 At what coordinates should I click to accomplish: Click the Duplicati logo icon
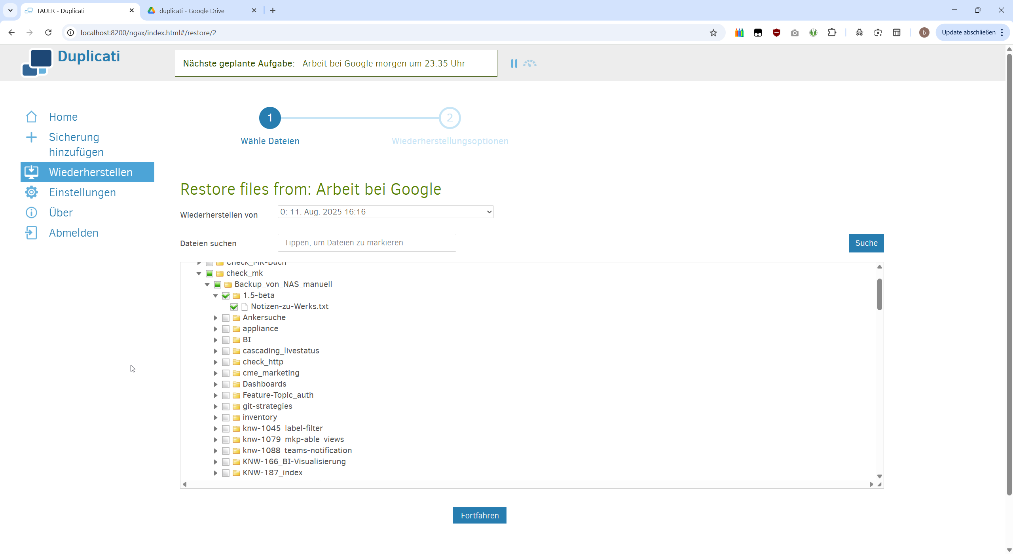coord(37,62)
